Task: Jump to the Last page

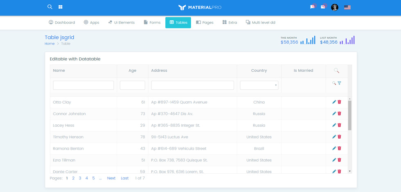Action: [125, 178]
